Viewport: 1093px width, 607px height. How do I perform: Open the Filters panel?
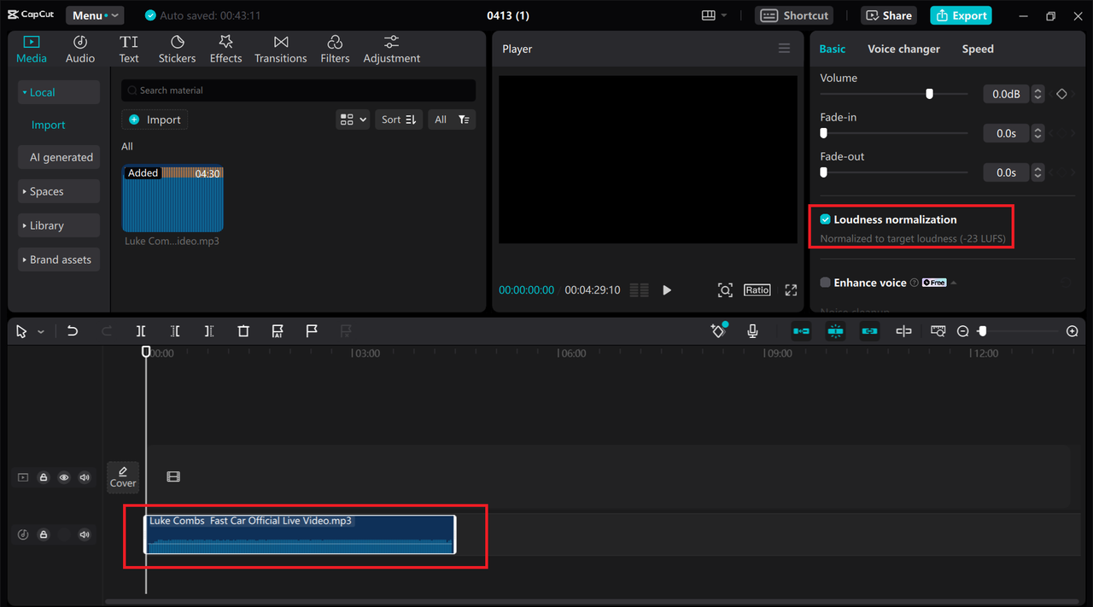click(335, 50)
